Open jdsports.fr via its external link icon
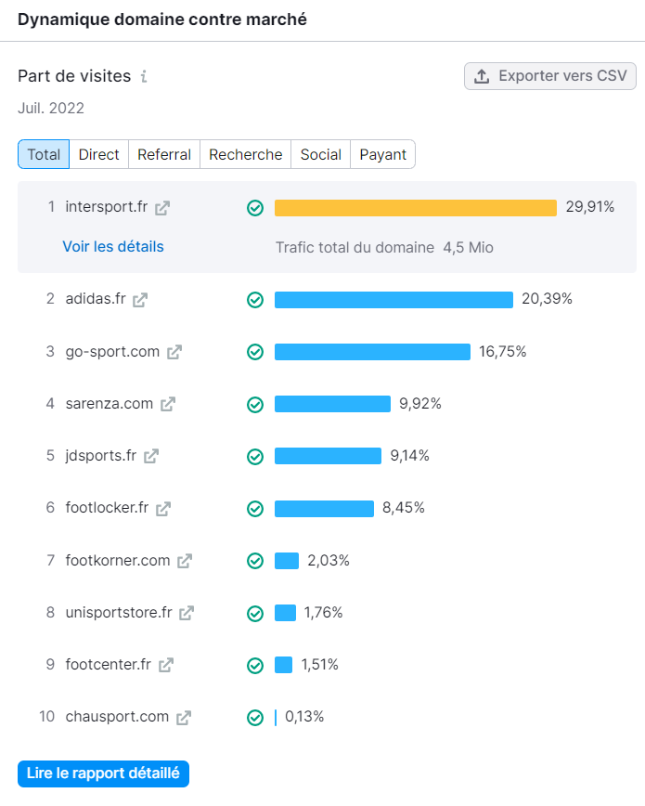The image size is (645, 806). point(150,457)
